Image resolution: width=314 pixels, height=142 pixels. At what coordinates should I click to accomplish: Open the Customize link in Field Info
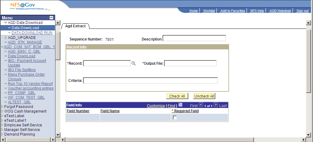coord(156,106)
